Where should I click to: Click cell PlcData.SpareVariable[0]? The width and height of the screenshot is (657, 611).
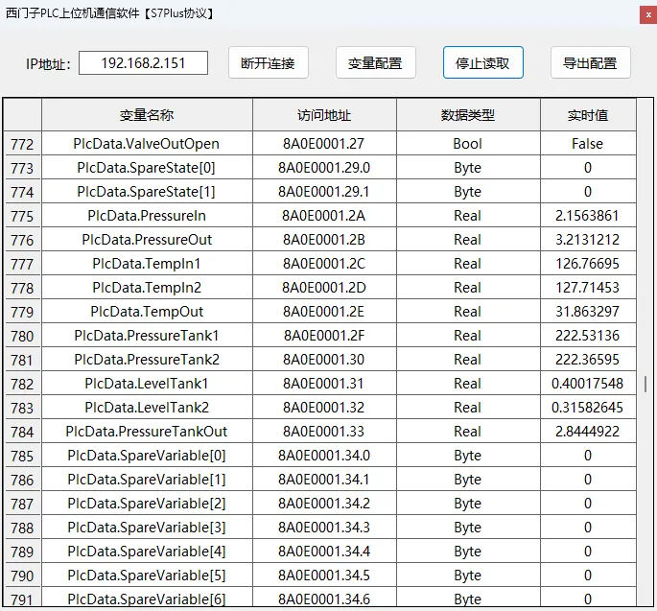(147, 456)
